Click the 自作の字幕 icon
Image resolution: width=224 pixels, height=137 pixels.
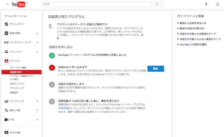6,133
